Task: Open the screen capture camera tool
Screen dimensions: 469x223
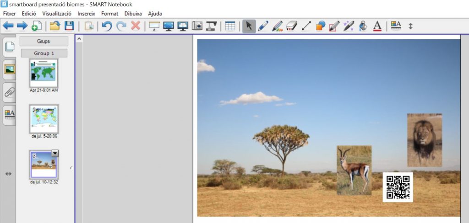Action: click(197, 26)
